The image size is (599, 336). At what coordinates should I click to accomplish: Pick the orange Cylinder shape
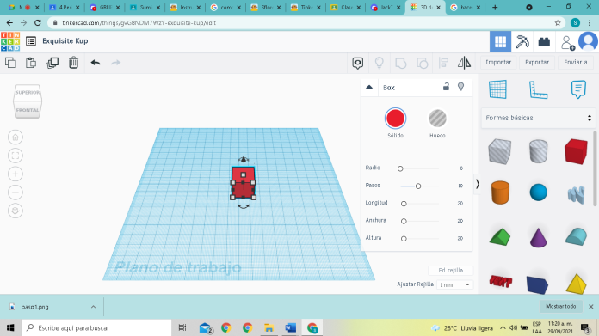(x=500, y=192)
